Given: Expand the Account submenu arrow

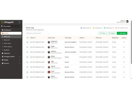Looking at the screenshot, I should pyautogui.click(x=20, y=63).
